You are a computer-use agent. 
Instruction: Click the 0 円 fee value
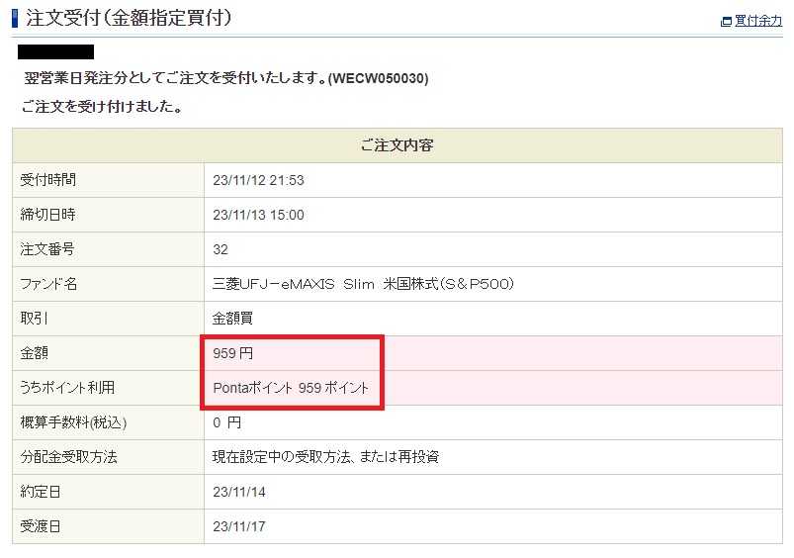click(226, 422)
